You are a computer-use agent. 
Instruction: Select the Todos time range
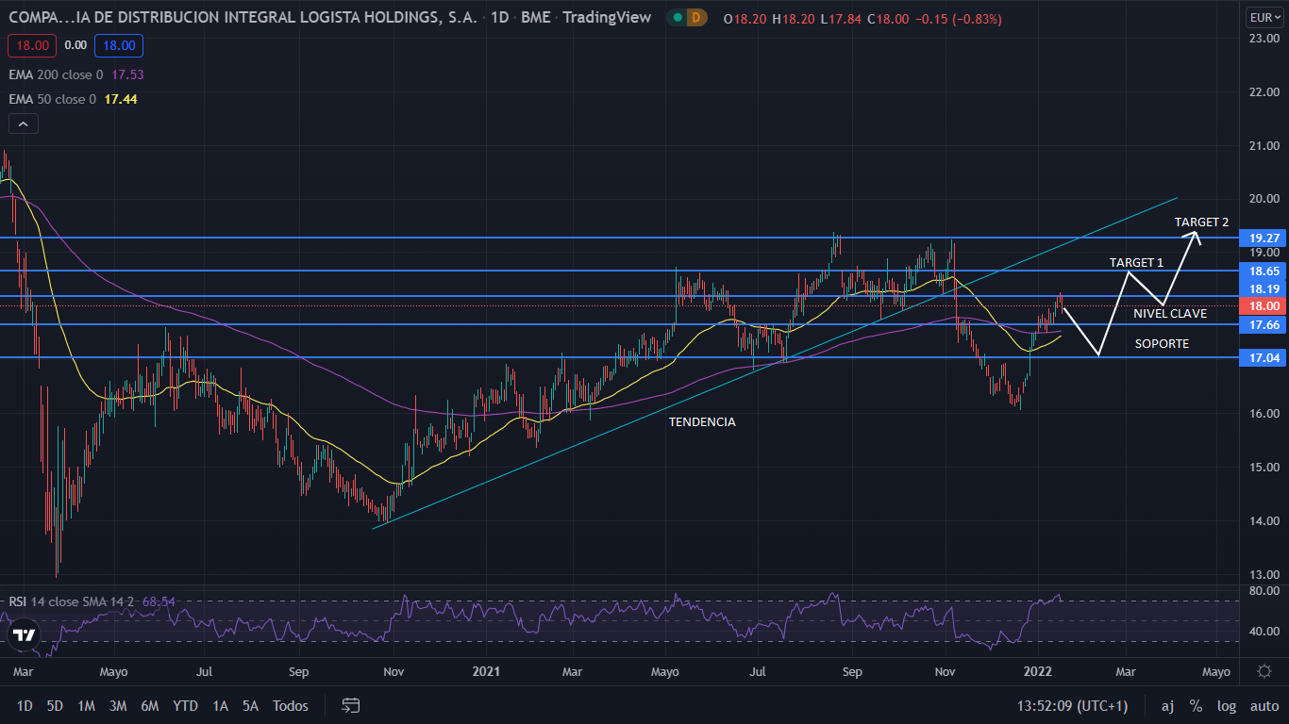tap(291, 705)
